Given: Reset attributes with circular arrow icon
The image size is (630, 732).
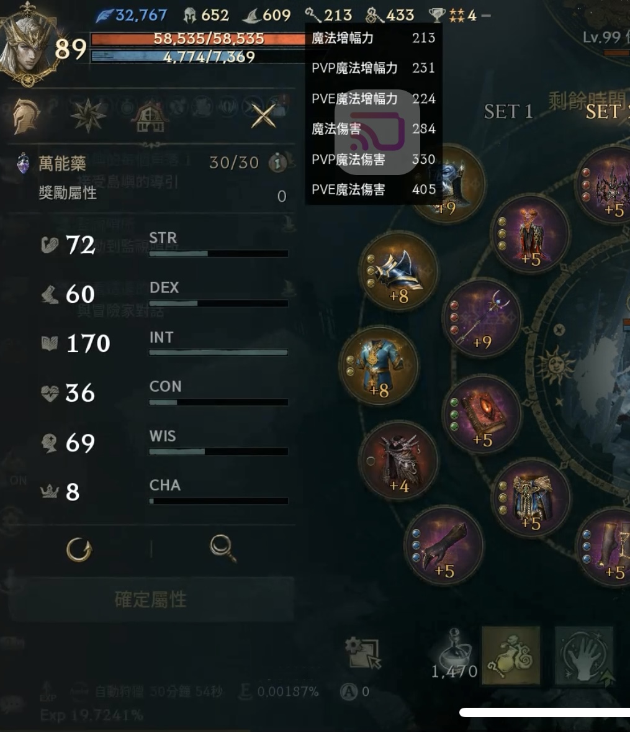Looking at the screenshot, I should [79, 549].
